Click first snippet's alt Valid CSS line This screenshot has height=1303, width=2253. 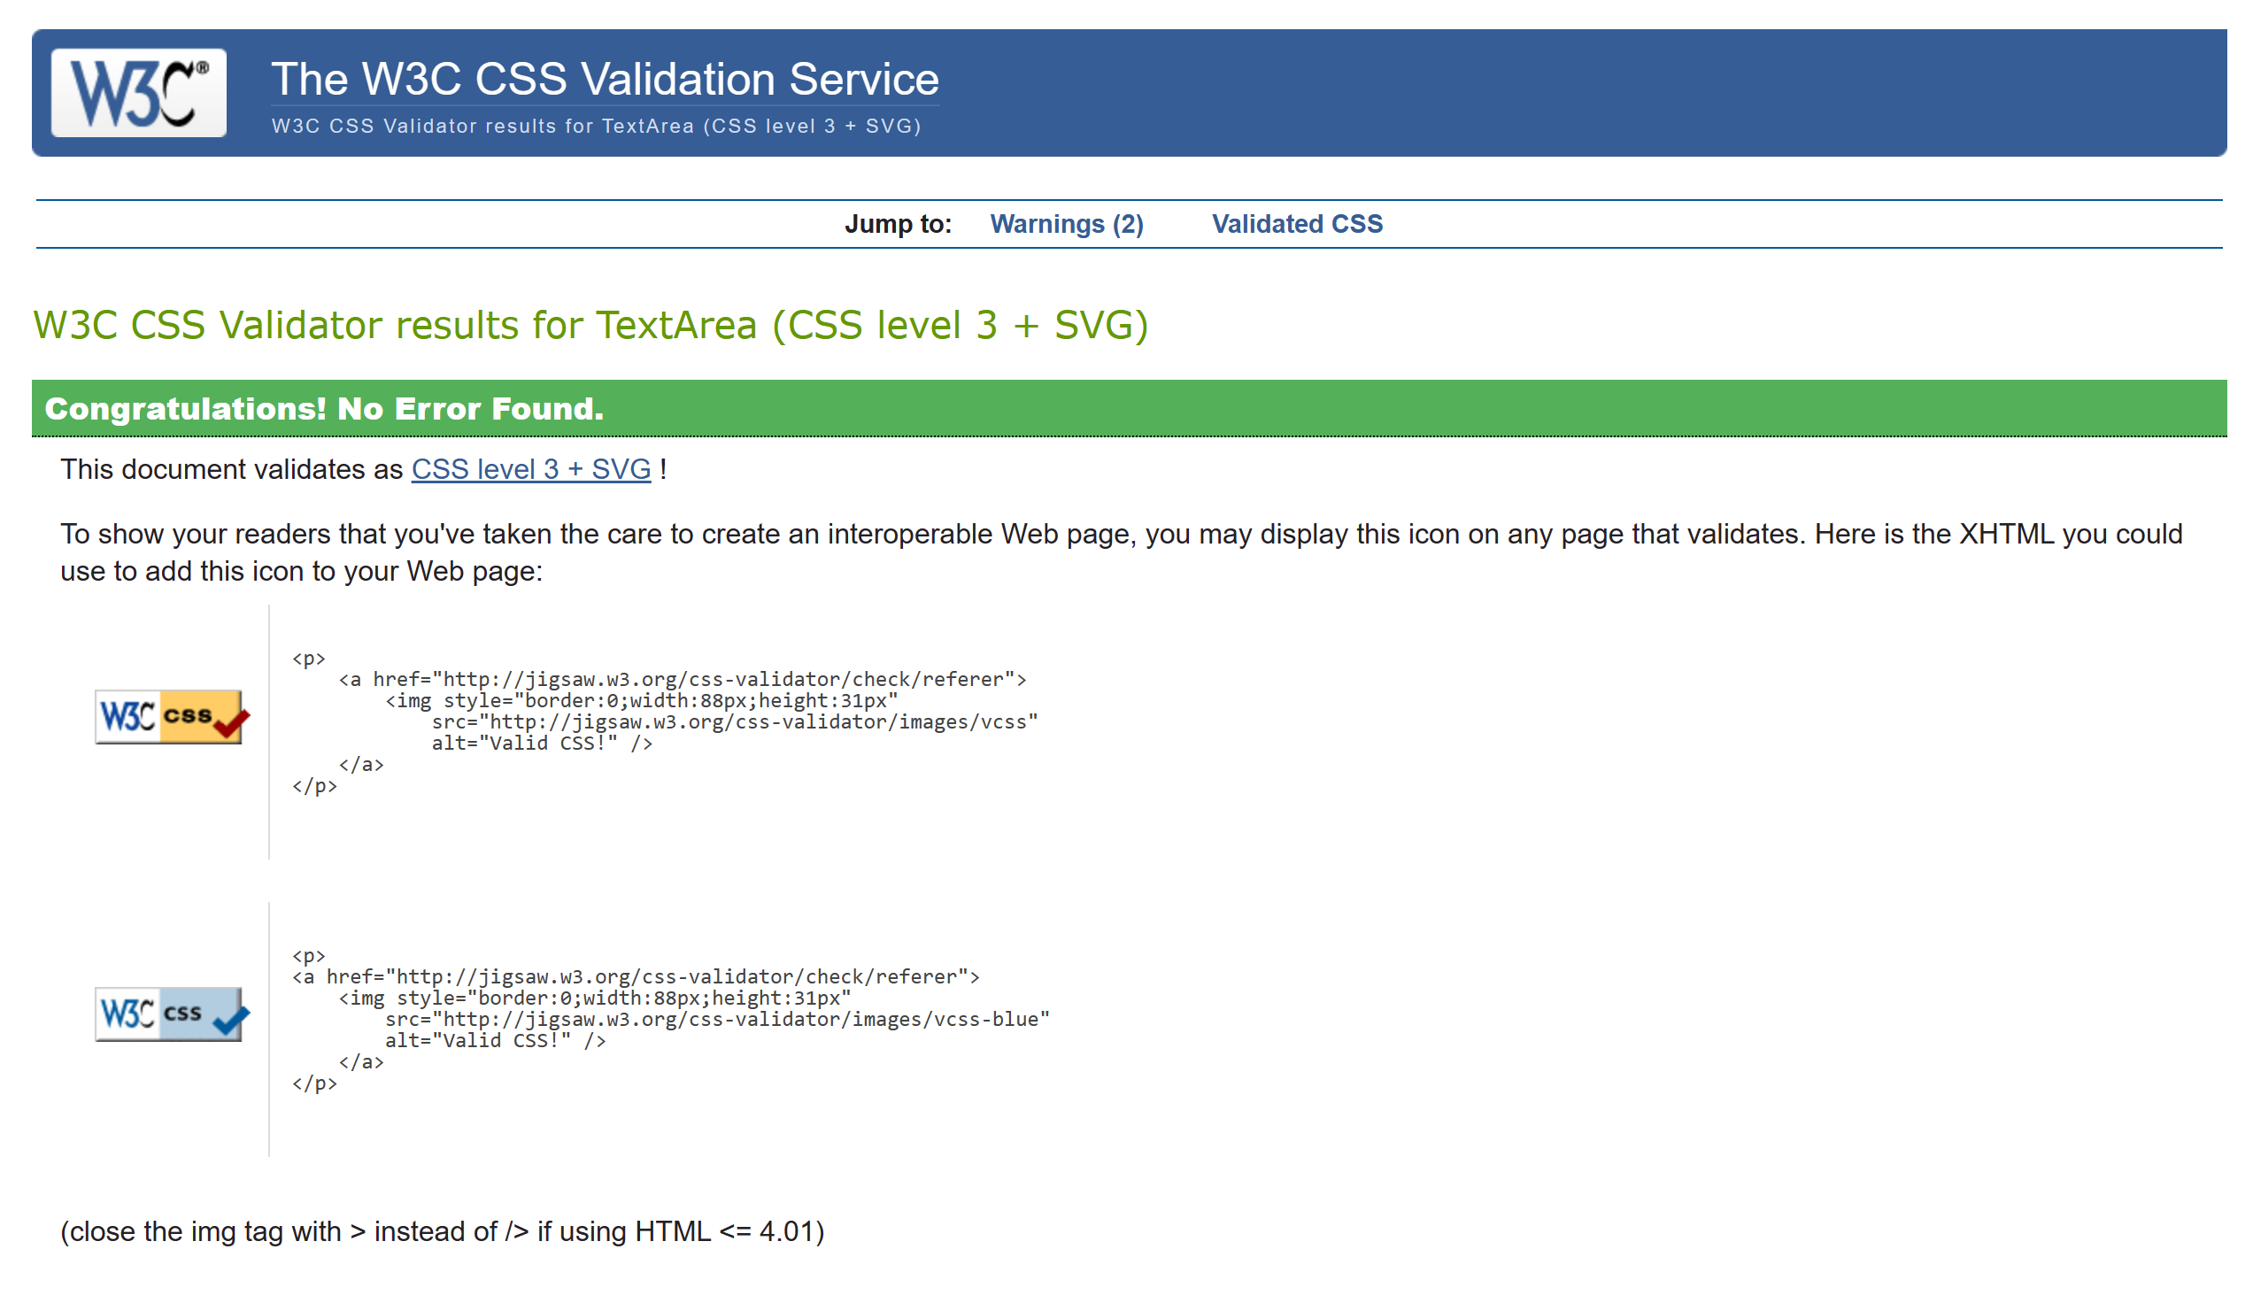[542, 743]
